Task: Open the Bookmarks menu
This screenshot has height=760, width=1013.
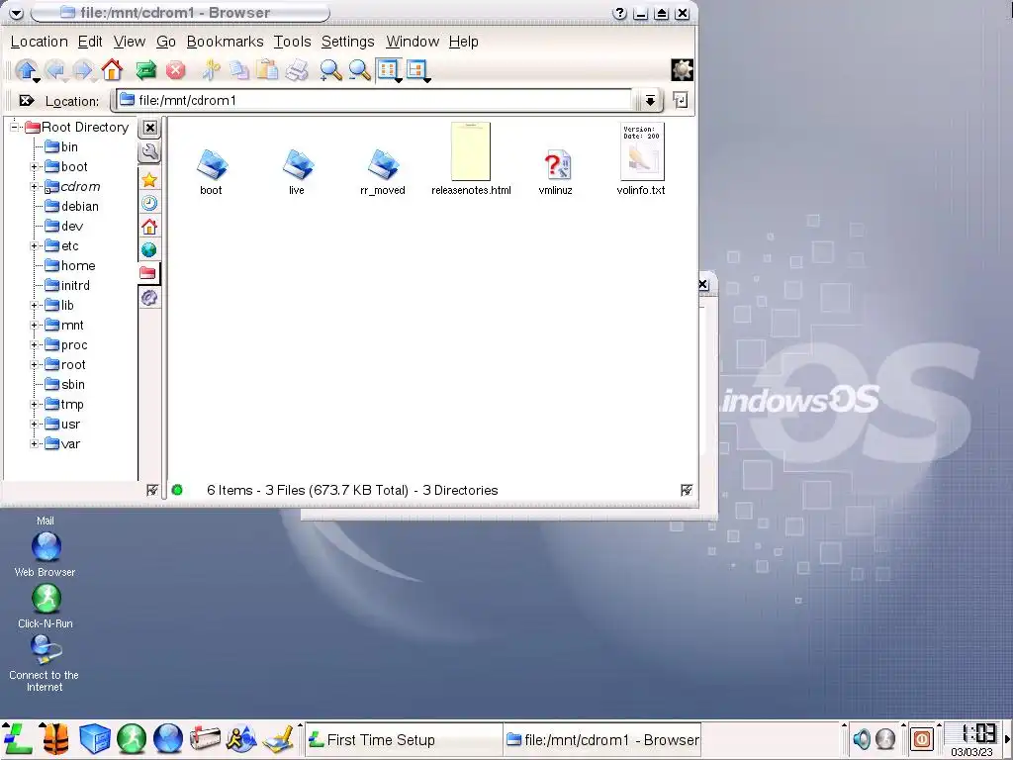Action: [225, 42]
